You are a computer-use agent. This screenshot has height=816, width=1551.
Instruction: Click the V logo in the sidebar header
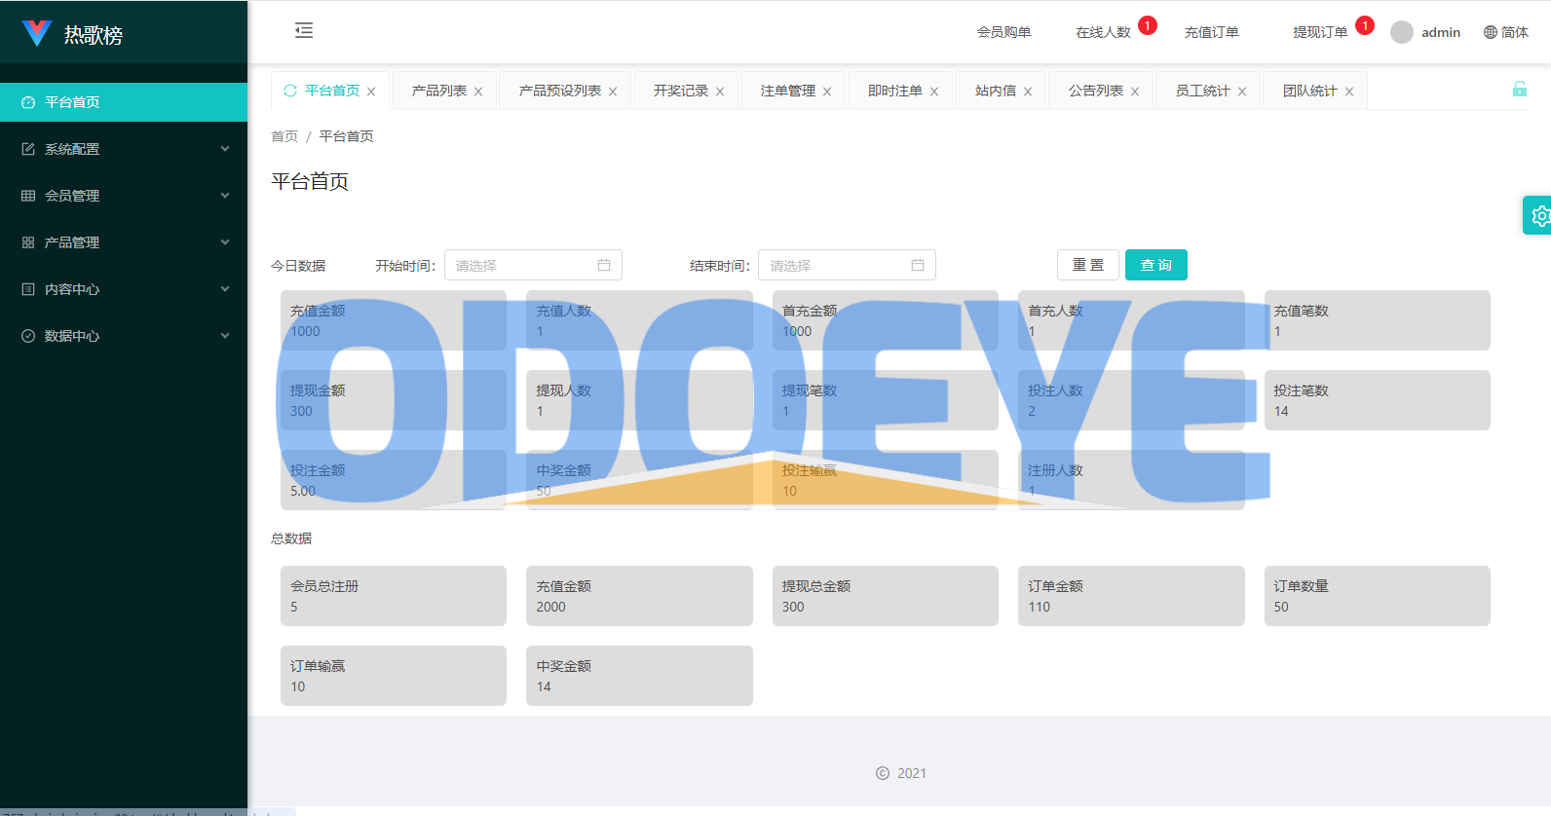(x=36, y=33)
